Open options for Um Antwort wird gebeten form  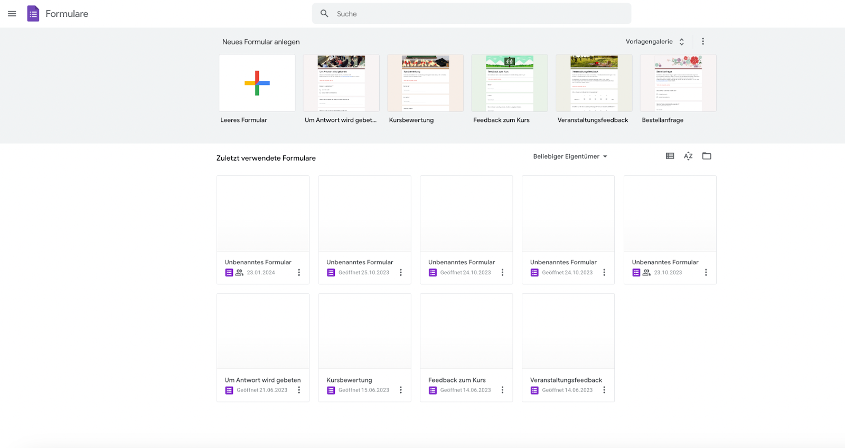tap(299, 390)
